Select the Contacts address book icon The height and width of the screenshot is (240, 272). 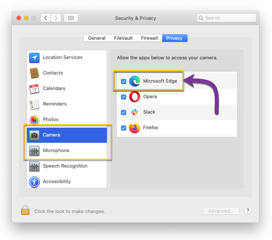[34, 73]
